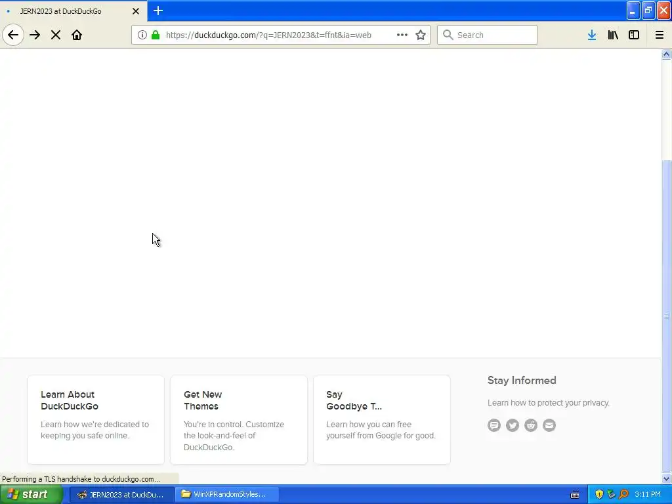The image size is (672, 504).
Task: Open the Say Goodbye T... card
Action: point(382,419)
